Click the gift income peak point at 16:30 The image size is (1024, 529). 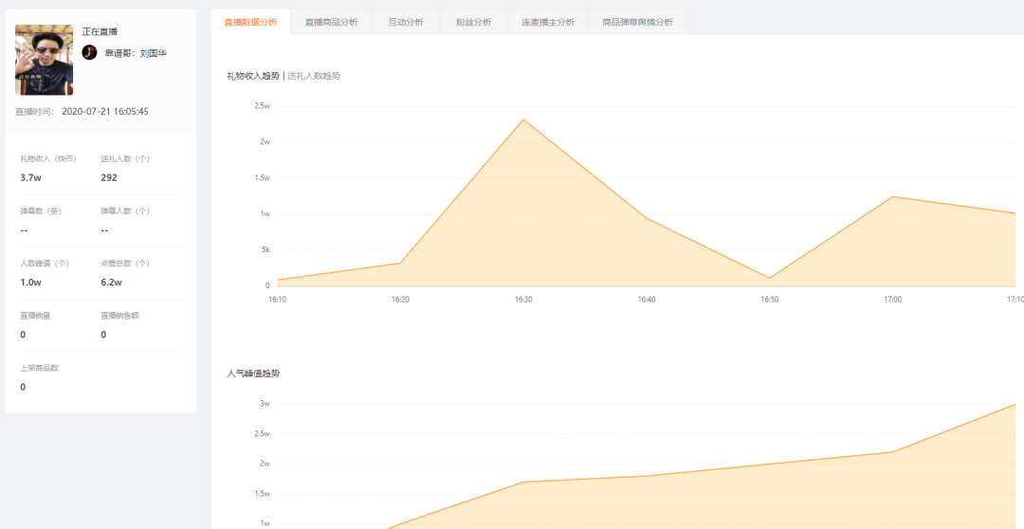(x=523, y=119)
